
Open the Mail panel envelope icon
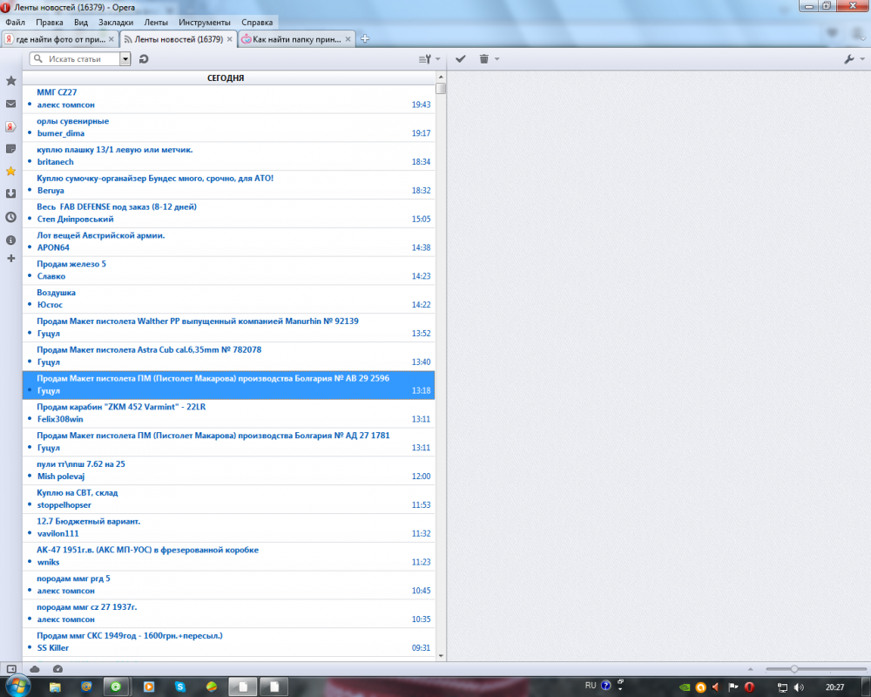(x=10, y=104)
